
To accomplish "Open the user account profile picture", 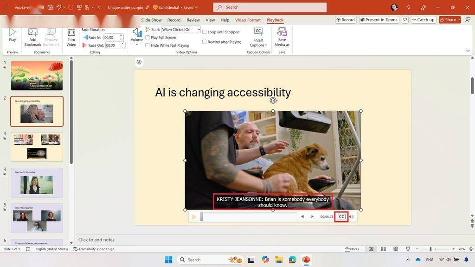I will pos(394,7).
